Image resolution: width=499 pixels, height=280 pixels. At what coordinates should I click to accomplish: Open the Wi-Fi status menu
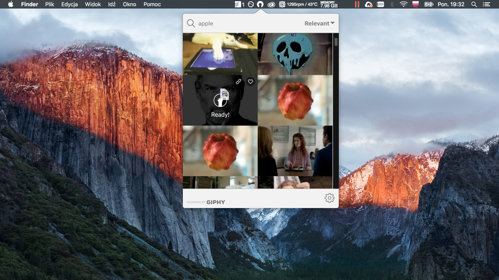[404, 4]
